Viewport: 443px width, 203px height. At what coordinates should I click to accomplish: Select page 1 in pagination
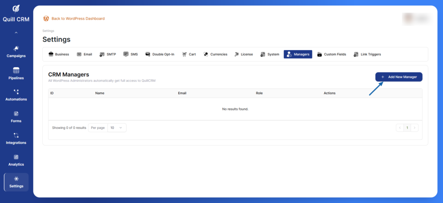click(407, 128)
